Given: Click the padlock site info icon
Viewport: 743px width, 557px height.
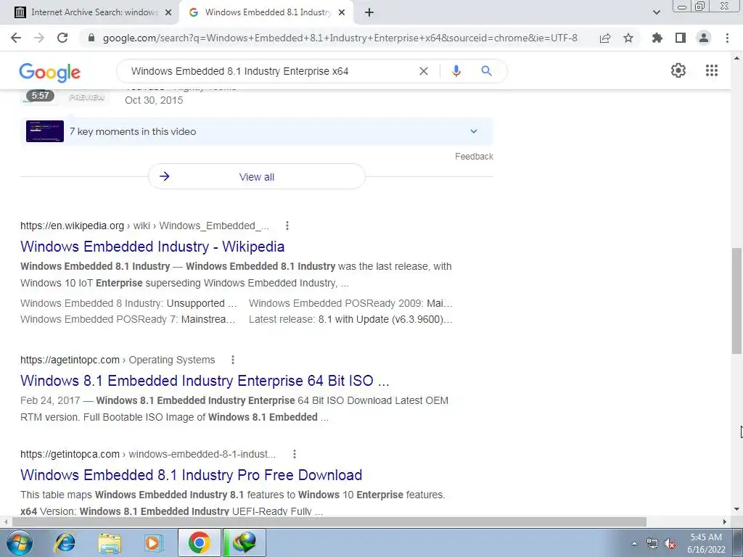Looking at the screenshot, I should (x=91, y=38).
